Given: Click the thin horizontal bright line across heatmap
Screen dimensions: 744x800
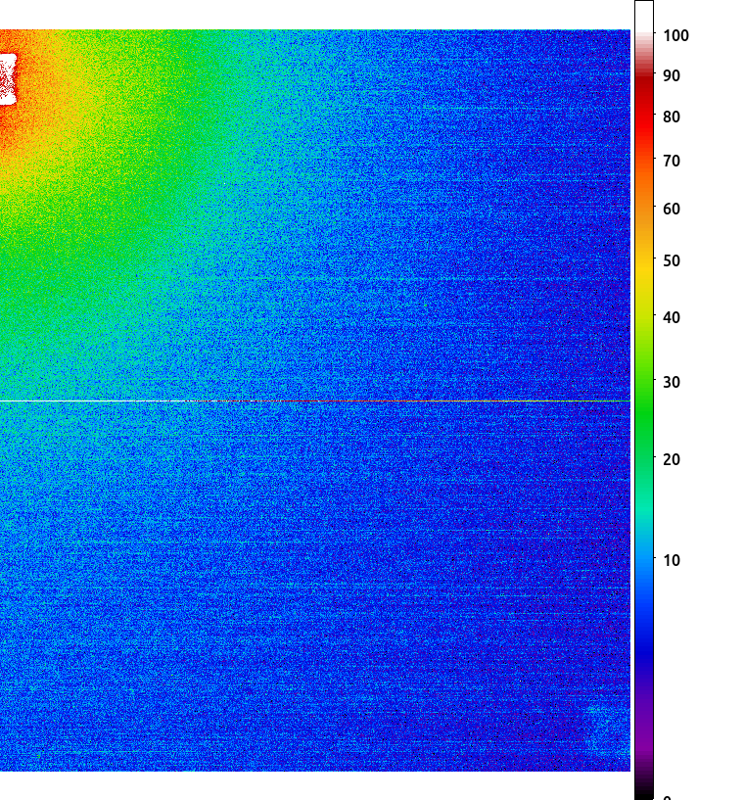Looking at the screenshot, I should 315,401.
